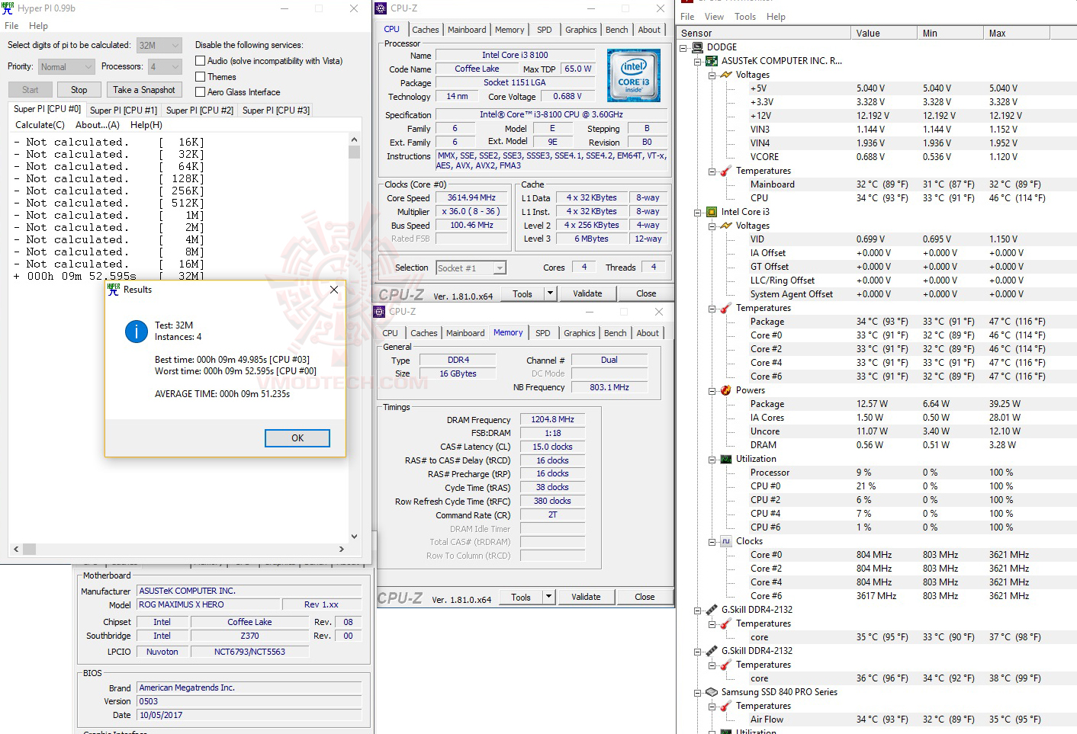
Task: Click Validate in upper CPU-Z window
Action: point(587,293)
